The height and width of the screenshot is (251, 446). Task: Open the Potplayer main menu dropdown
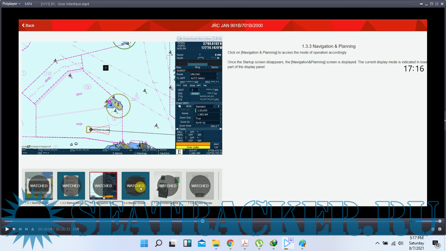click(x=11, y=4)
